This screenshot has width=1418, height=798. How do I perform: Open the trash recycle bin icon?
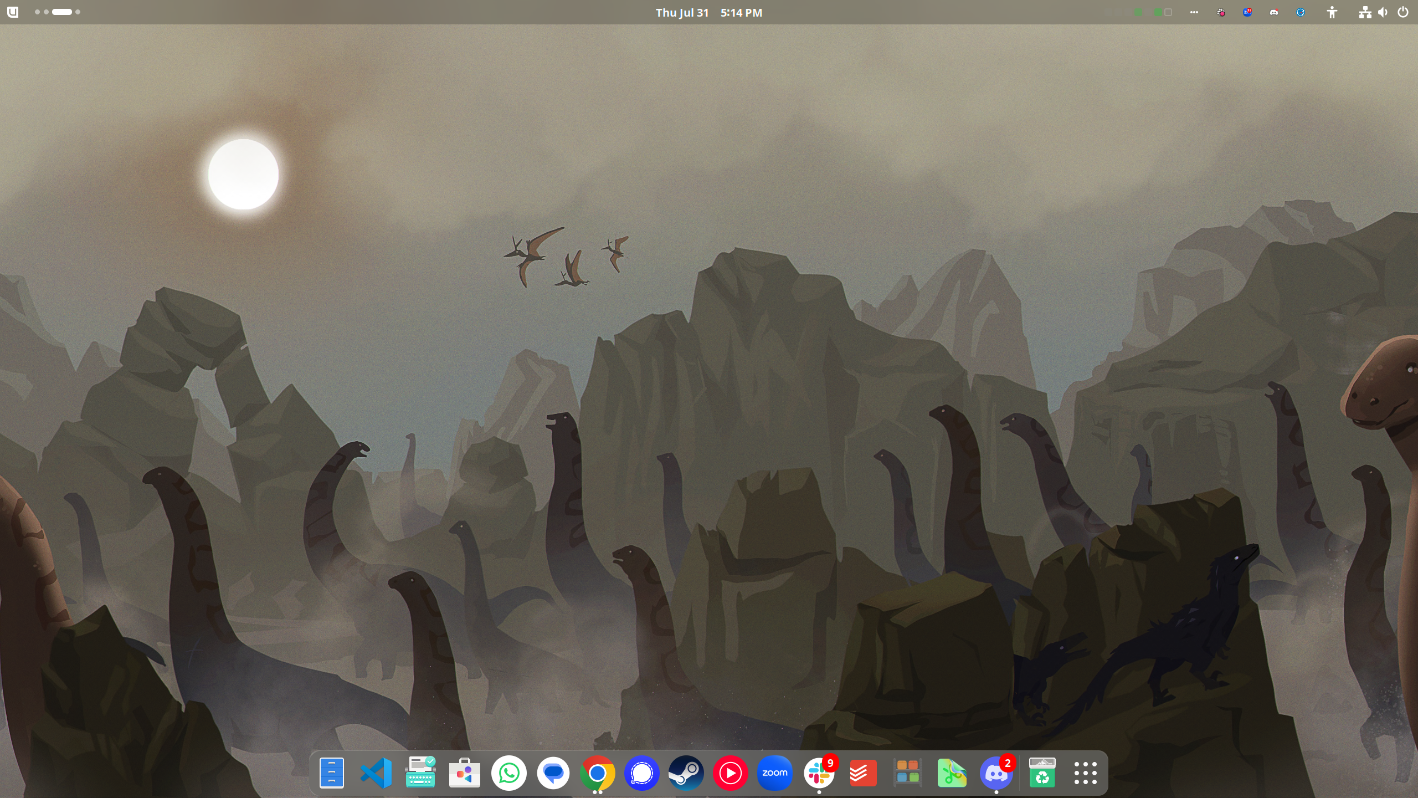coord(1041,773)
